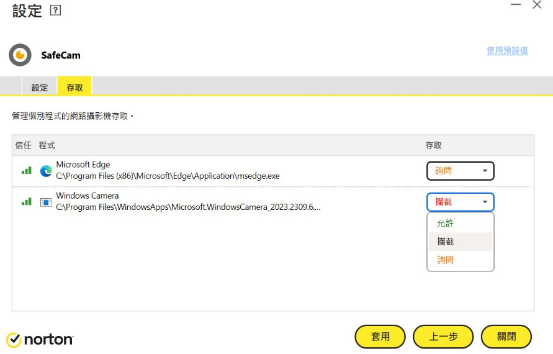The image size is (553, 354).
Task: Click the 程式 column header
Action: 47,145
